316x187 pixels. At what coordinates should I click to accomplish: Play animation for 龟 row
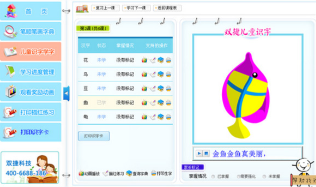pos(144,116)
